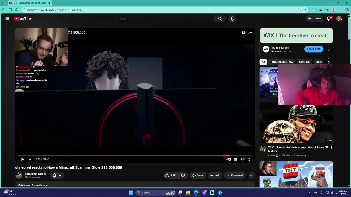Add page to favorites star
351x197 pixels.
coord(305,10)
